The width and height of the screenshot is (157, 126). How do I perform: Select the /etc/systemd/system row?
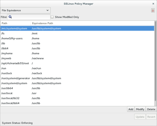(x=77, y=28)
